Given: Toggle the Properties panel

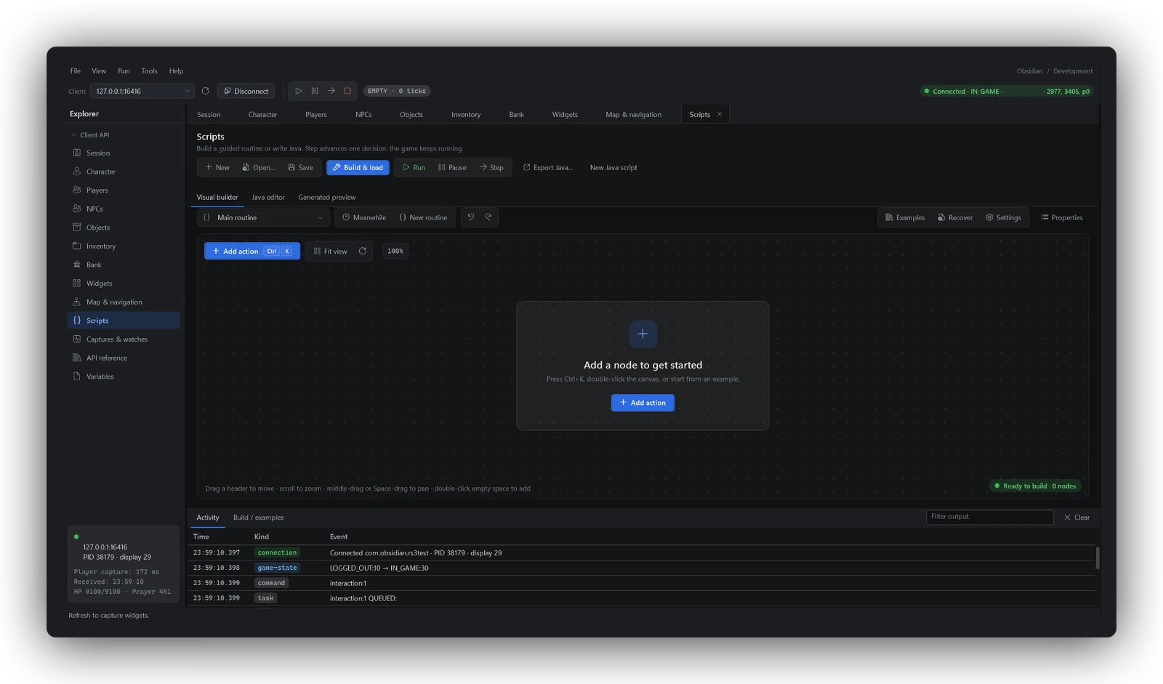Looking at the screenshot, I should [1062, 217].
